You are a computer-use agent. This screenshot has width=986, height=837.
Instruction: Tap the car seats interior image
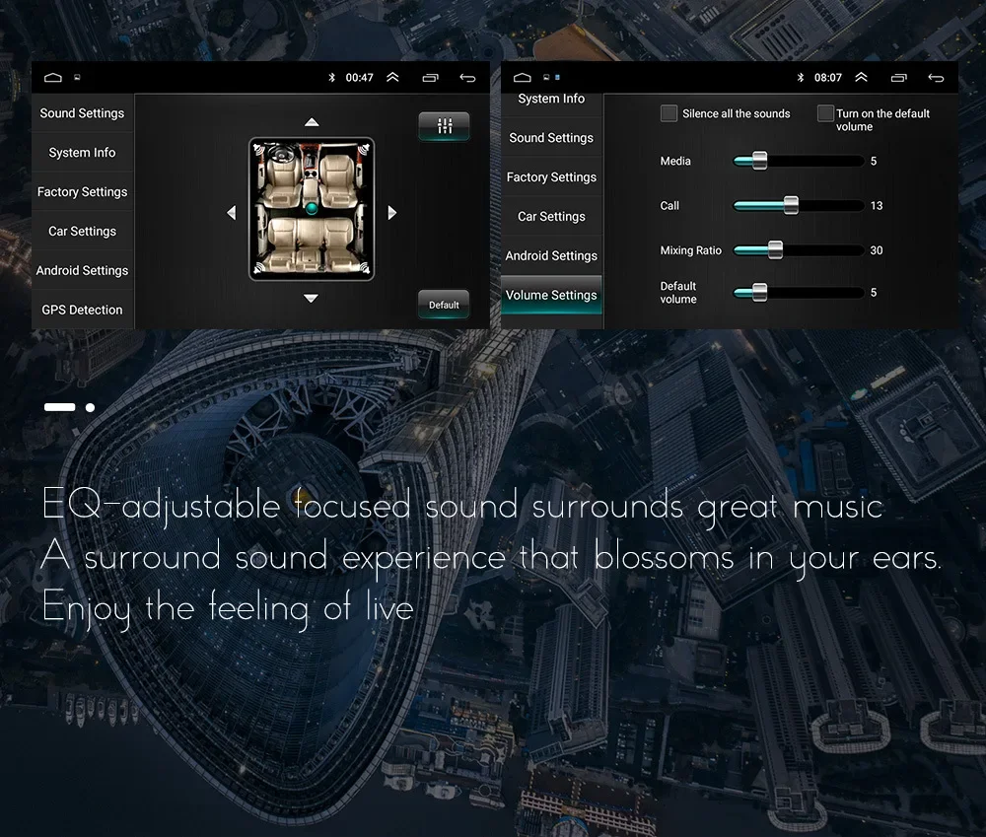(x=312, y=209)
